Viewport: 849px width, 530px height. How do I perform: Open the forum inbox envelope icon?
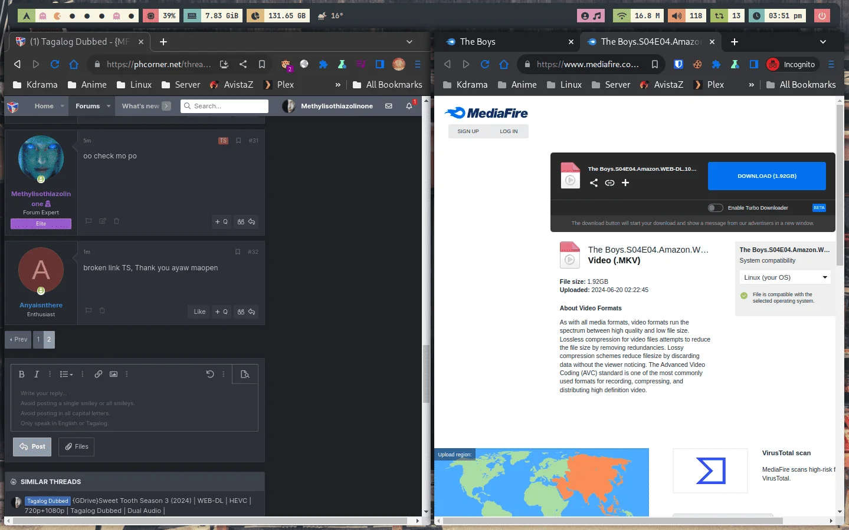[x=389, y=106]
